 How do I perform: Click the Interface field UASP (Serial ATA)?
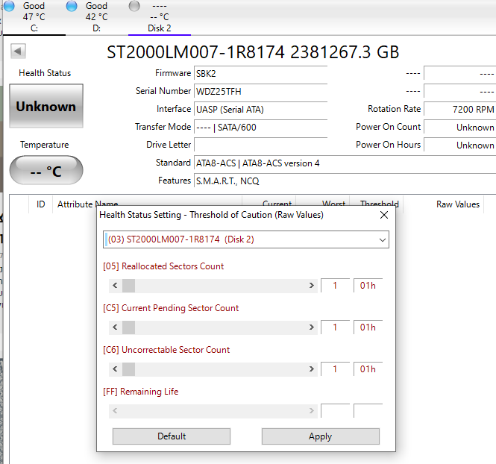tap(260, 110)
